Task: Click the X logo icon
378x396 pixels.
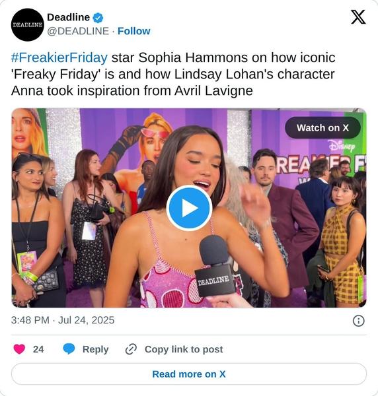Action: tap(358, 17)
